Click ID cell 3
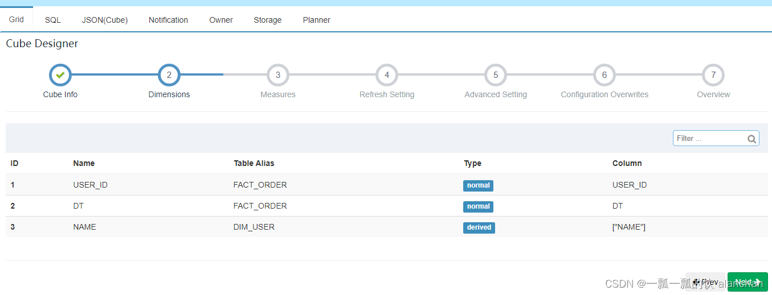Viewport: 772px width, 295px height. (x=13, y=227)
